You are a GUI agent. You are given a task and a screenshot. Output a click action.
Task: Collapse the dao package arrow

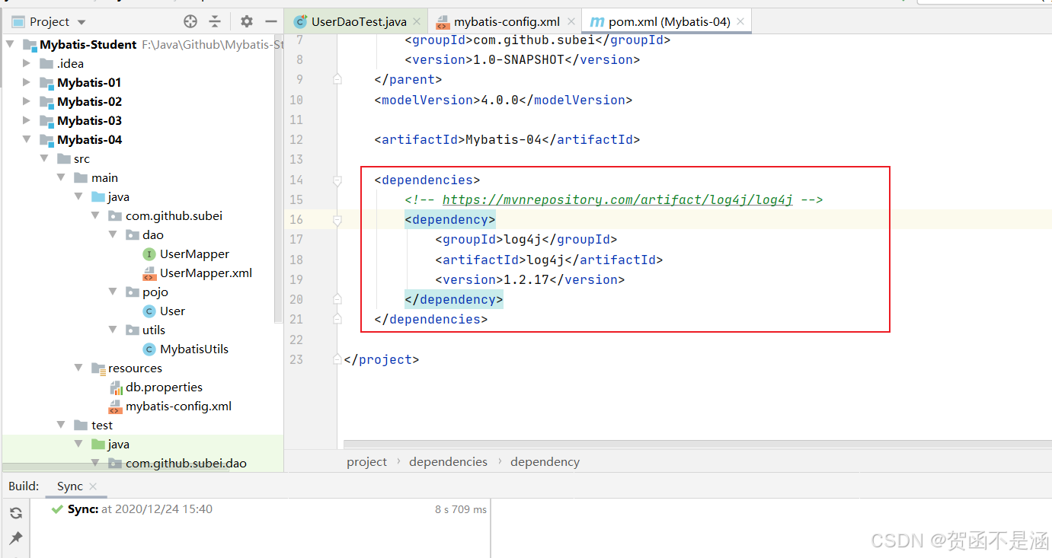[112, 234]
